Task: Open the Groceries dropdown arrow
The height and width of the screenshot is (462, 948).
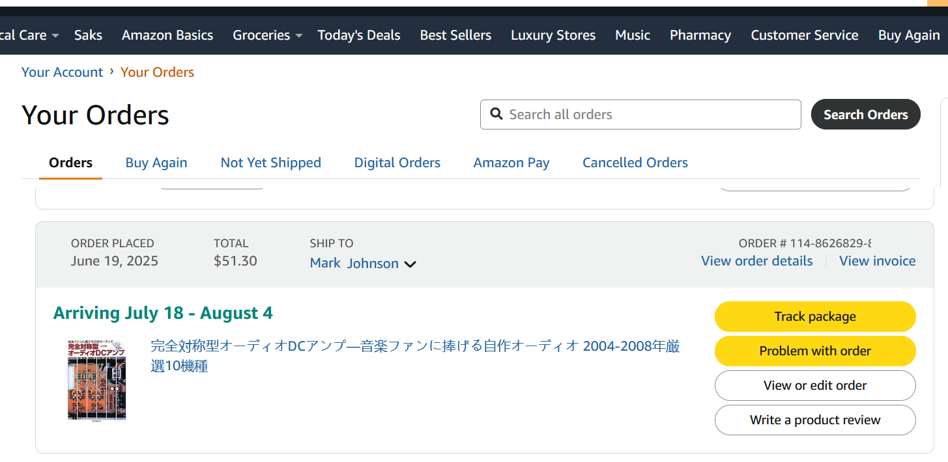Action: point(298,36)
